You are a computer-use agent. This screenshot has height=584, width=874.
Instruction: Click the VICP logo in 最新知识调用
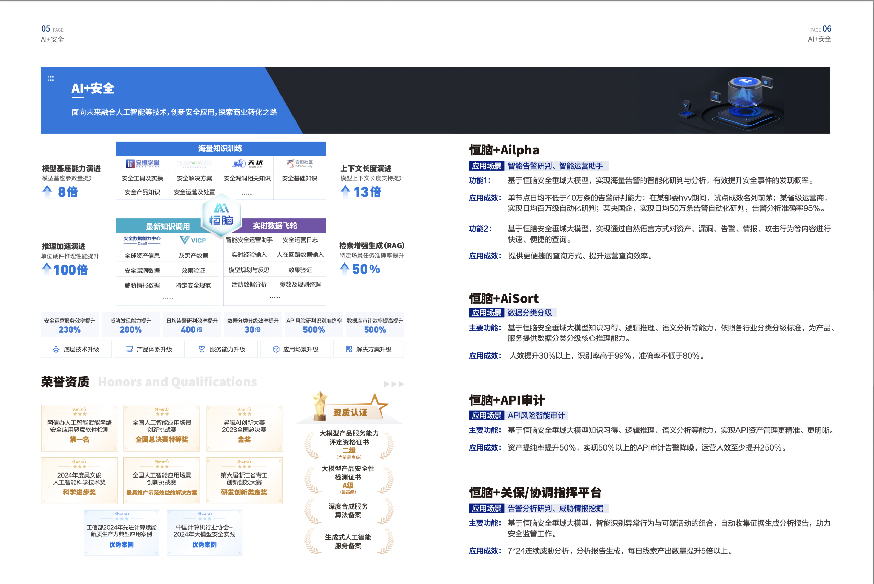pos(193,240)
